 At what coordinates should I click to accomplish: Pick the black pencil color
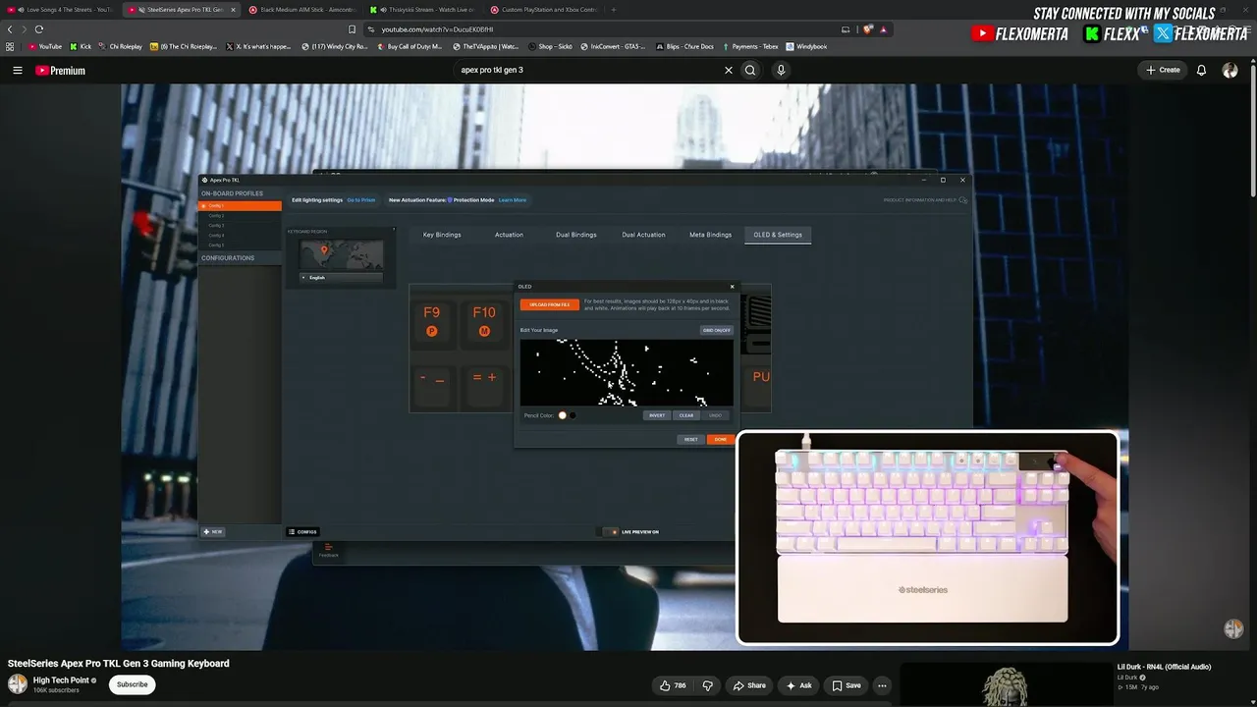pyautogui.click(x=573, y=415)
